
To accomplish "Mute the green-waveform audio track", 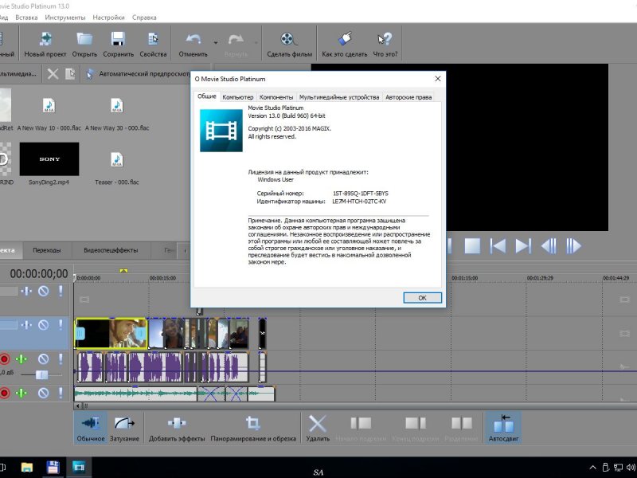I will (44, 393).
